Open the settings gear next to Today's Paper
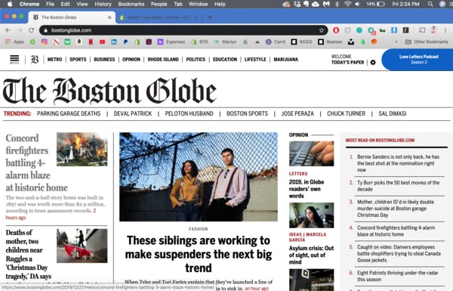The height and width of the screenshot is (291, 453). (x=373, y=62)
